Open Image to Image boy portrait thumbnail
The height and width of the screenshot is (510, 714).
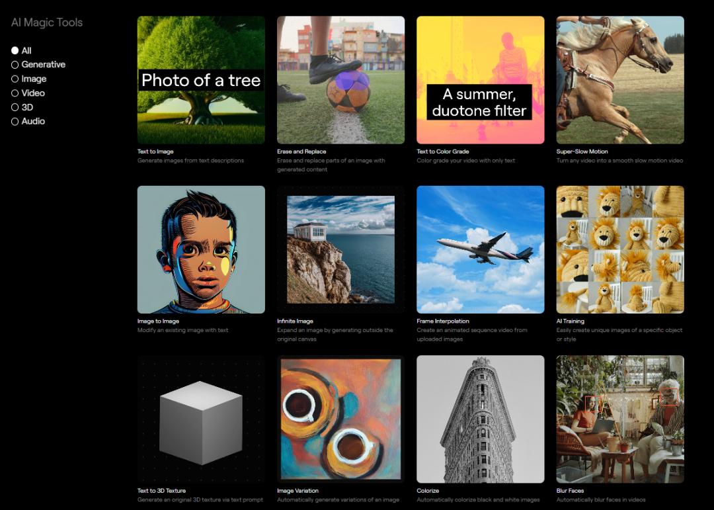click(x=201, y=249)
